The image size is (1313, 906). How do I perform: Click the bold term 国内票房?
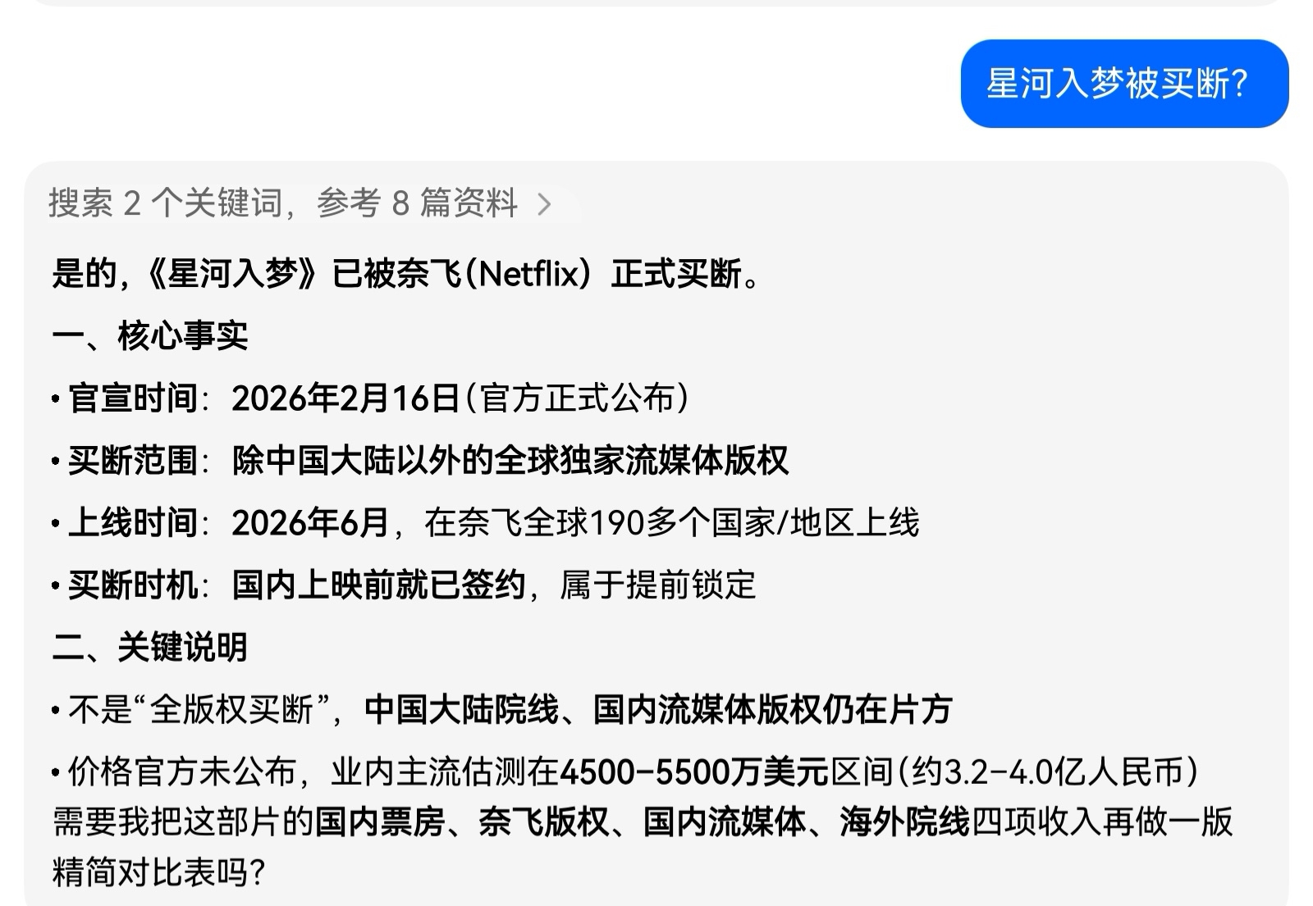click(380, 822)
